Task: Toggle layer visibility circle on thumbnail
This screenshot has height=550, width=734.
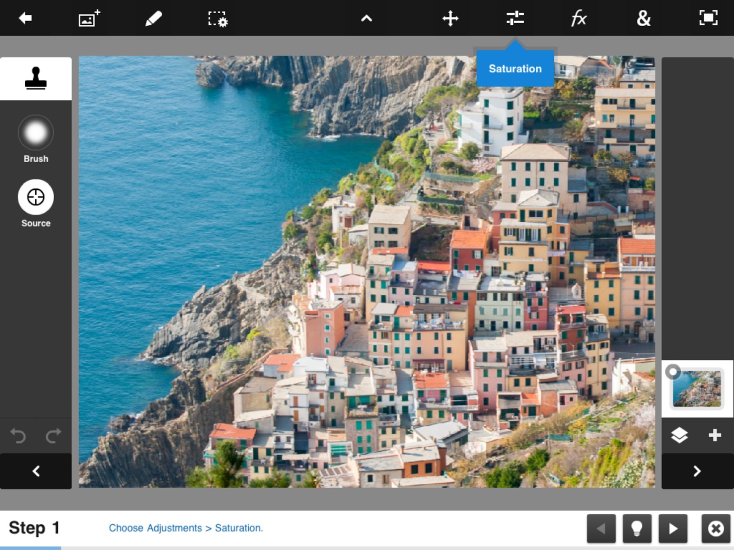Action: coord(673,371)
